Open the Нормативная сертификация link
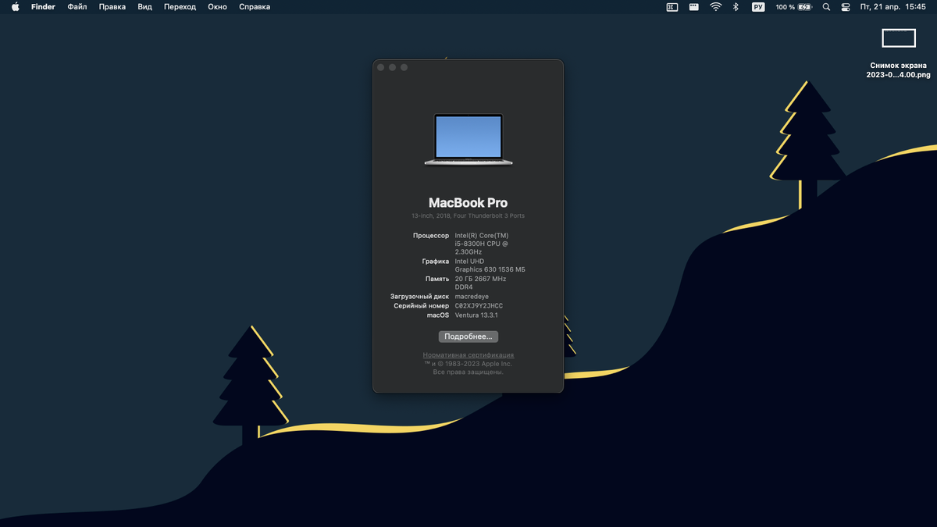 tap(468, 354)
